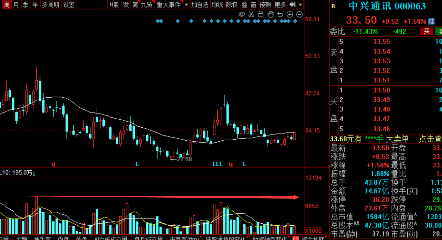Click the 委比 -11.43% value

[365, 32]
